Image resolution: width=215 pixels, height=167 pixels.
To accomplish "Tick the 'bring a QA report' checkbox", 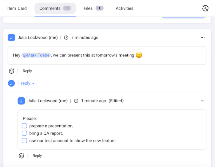I will [24, 133].
